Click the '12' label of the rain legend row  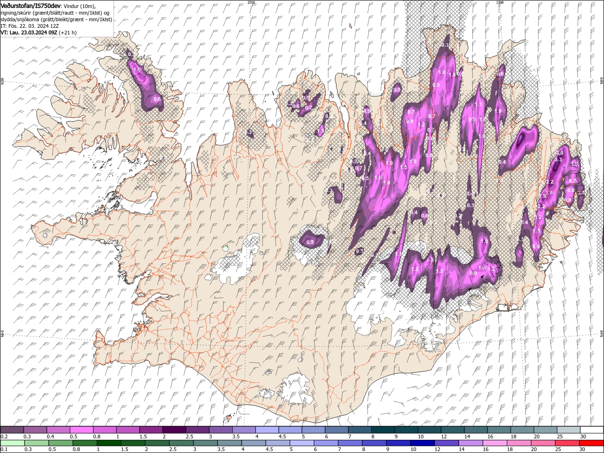click(x=437, y=450)
